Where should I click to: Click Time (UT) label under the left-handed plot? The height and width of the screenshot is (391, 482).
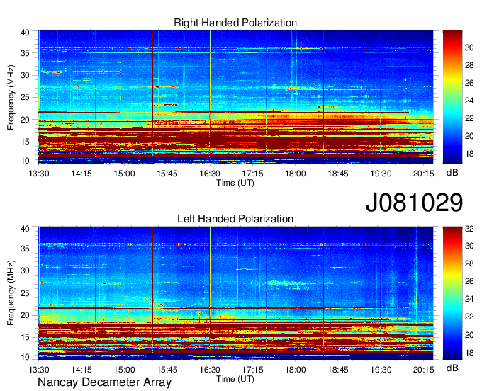[235, 379]
